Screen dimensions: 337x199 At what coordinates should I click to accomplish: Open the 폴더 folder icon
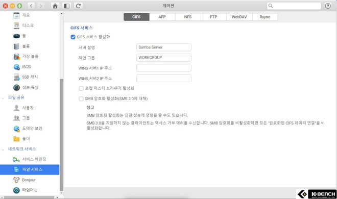(16, 139)
